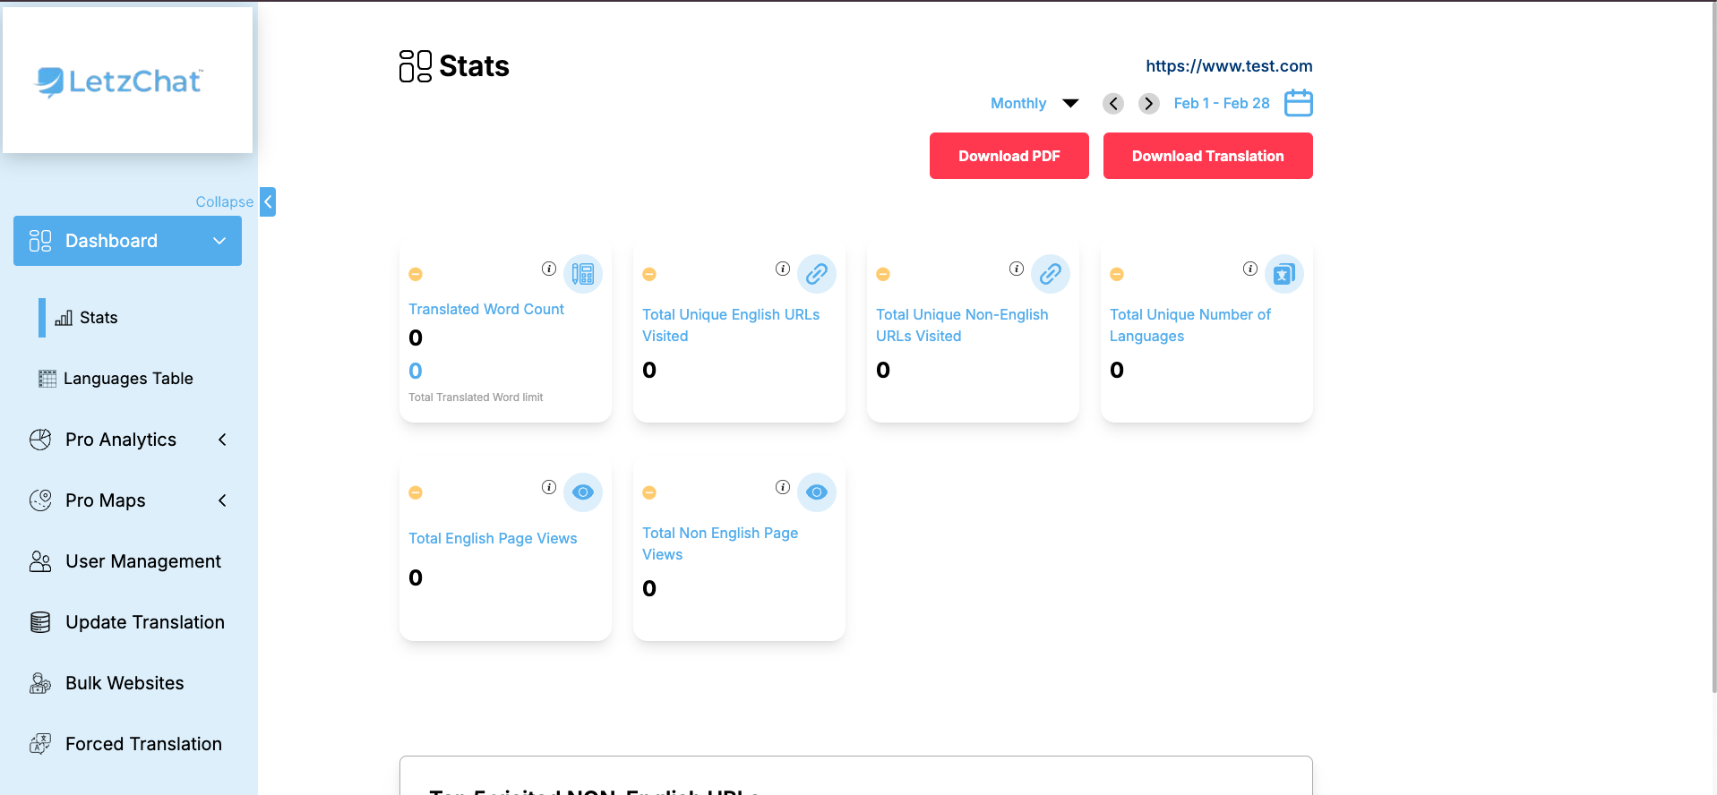Click the link icon on English URLs card
The image size is (1717, 795).
click(x=816, y=274)
